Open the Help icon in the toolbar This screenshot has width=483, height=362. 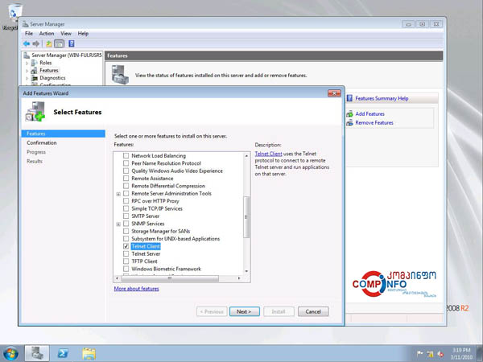tap(72, 43)
